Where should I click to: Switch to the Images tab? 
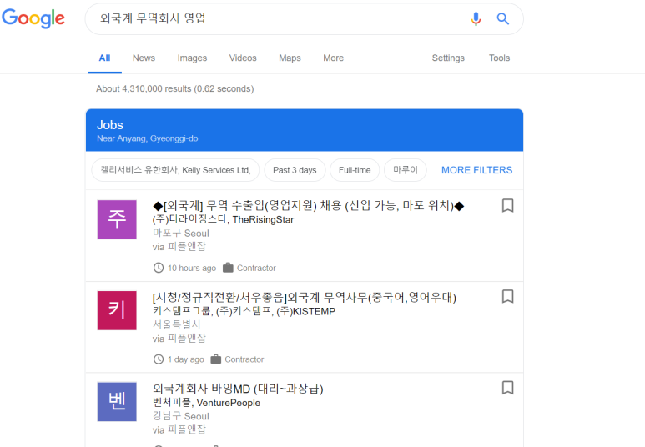click(x=192, y=58)
